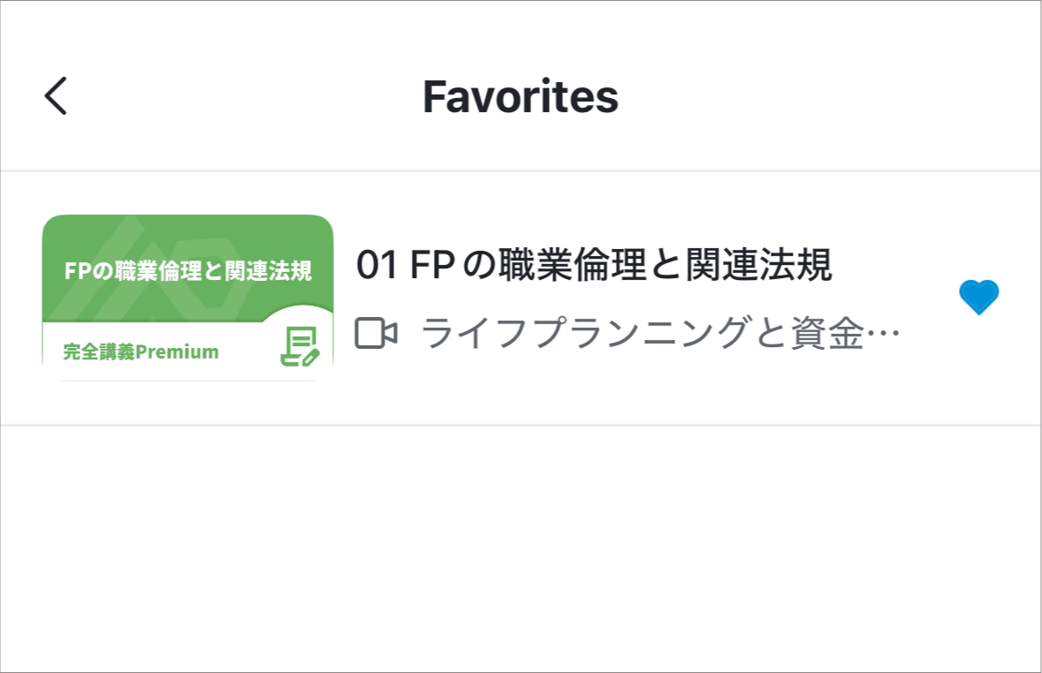Tap the camera icon beside ライフプランニング
This screenshot has width=1042, height=673.
tap(376, 333)
